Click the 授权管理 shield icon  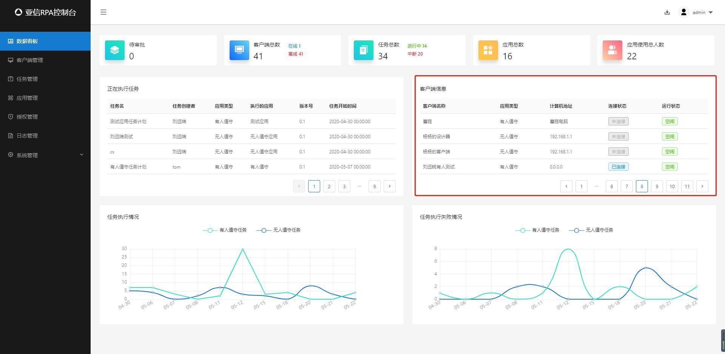pos(11,117)
